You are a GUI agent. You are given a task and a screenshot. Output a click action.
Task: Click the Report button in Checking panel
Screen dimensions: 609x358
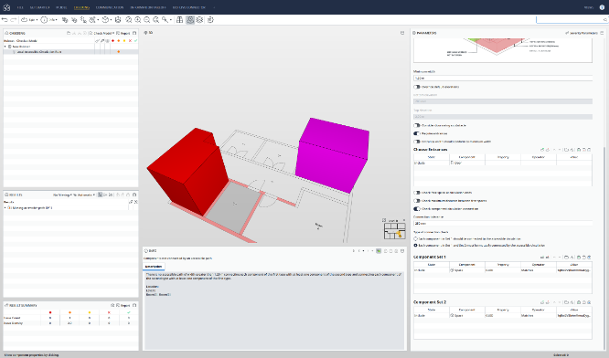pyautogui.click(x=123, y=34)
